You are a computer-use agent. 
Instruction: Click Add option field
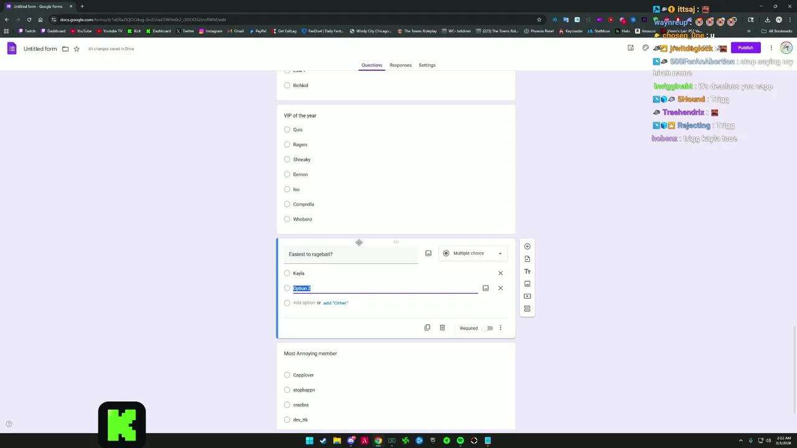[304, 303]
